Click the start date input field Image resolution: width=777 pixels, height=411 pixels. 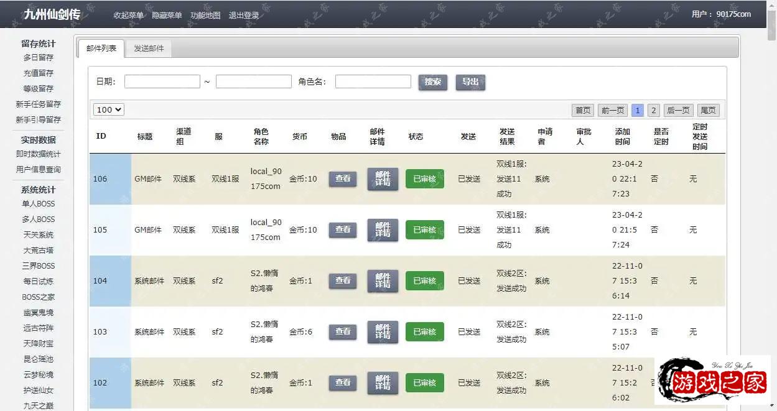(x=162, y=81)
